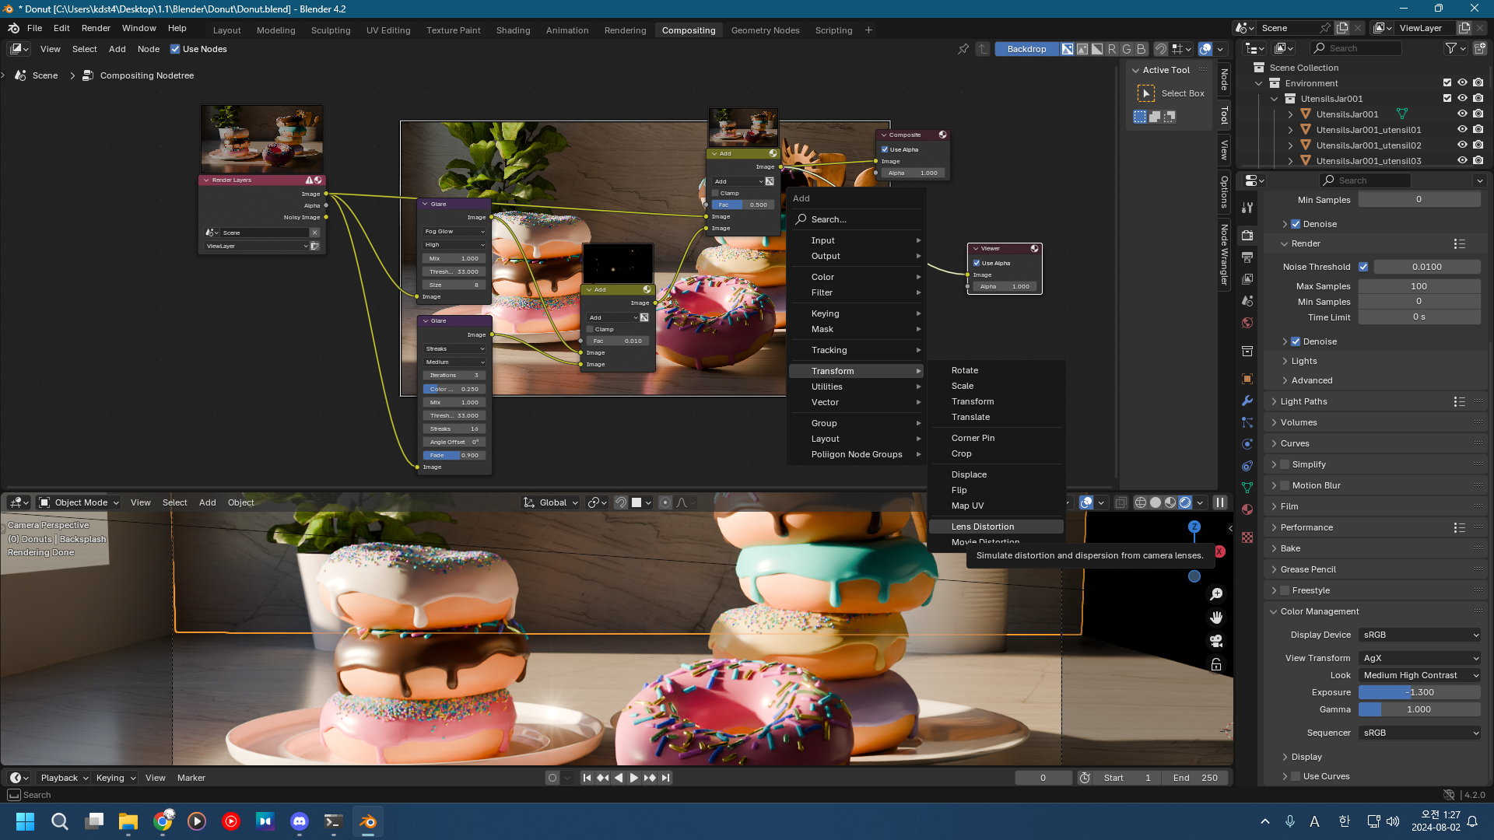Open the Physics properties tab icon
Screen dimensions: 1494x840
pyautogui.click(x=1247, y=444)
